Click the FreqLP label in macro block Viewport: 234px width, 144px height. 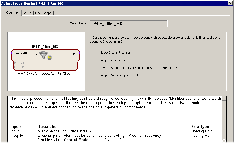pos(19,67)
